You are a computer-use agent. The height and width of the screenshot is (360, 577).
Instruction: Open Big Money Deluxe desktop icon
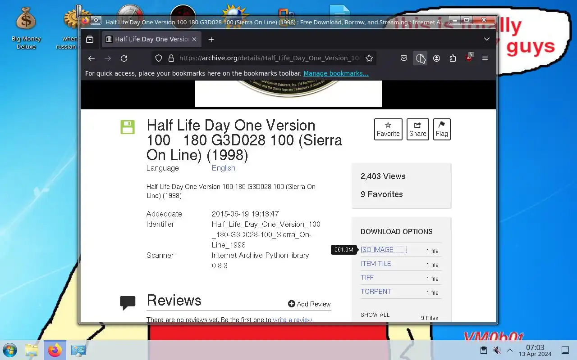point(26,28)
